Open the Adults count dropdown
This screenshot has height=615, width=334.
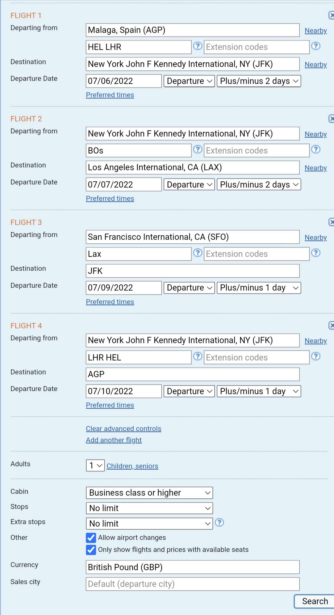[95, 466]
